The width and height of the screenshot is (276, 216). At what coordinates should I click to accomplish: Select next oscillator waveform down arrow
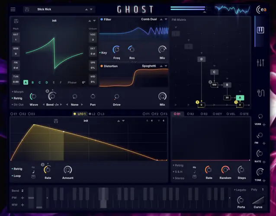coord(94,21)
